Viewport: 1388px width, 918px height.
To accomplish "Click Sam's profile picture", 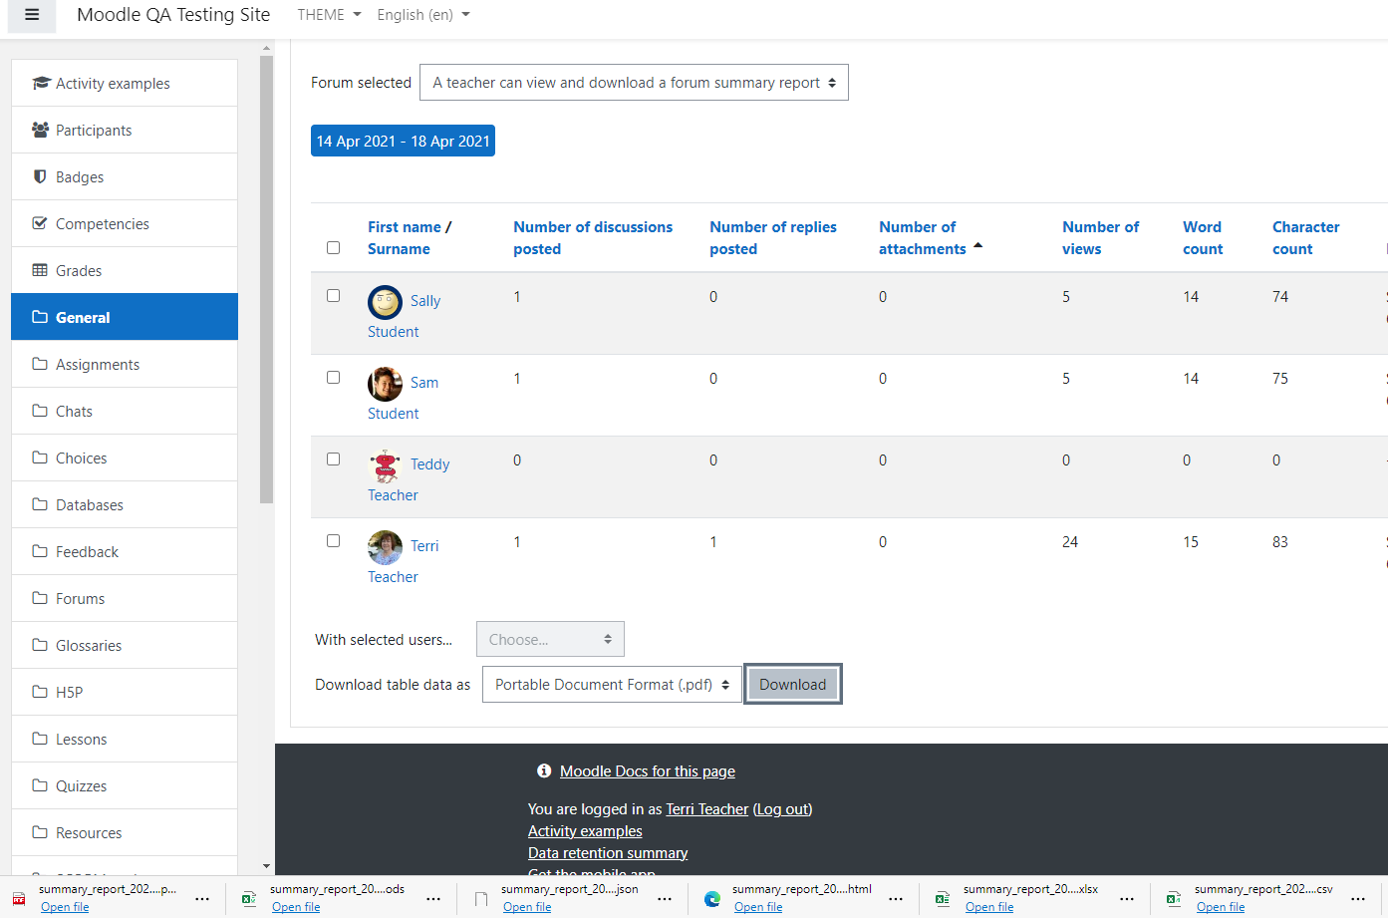I will [385, 383].
